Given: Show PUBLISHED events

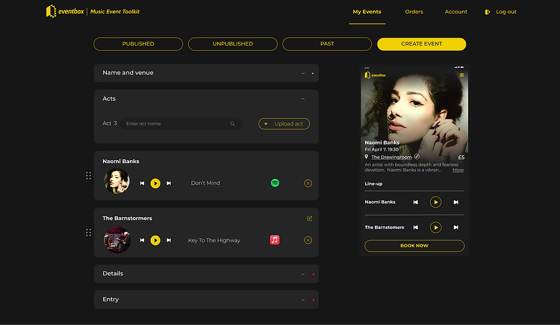Looking at the screenshot, I should click(x=138, y=44).
